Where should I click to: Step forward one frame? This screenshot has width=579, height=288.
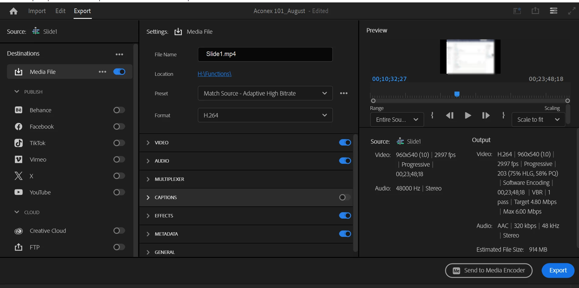pos(486,115)
